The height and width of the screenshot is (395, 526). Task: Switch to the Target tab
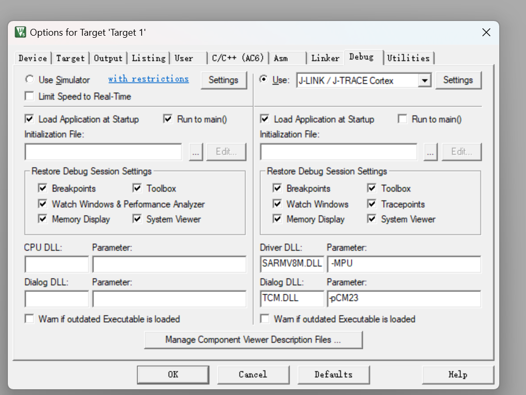[70, 58]
